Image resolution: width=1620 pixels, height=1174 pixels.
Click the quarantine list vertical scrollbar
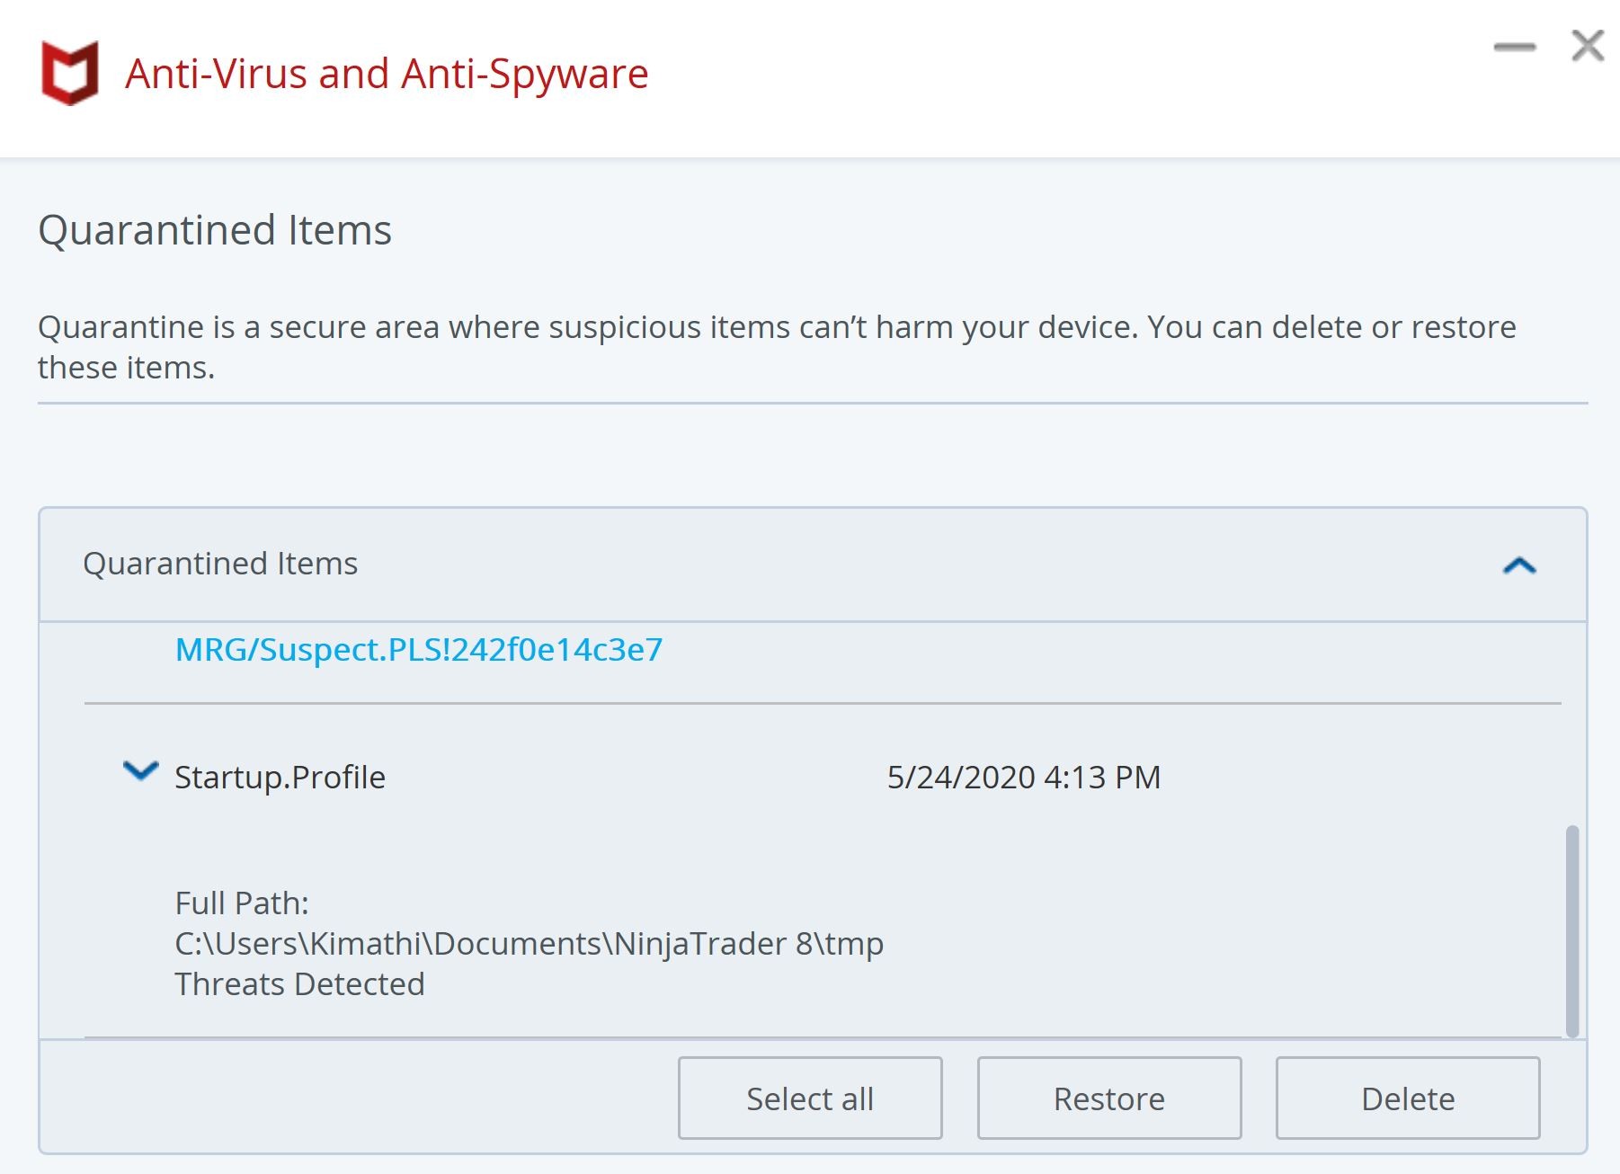[x=1571, y=929]
